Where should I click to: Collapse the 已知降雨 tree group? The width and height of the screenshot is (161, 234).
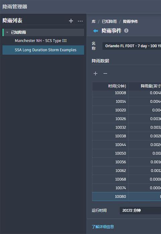click(x=7, y=32)
